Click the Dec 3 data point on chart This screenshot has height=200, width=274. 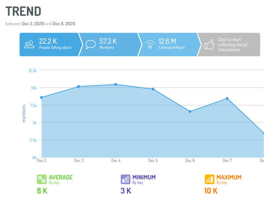79,86
